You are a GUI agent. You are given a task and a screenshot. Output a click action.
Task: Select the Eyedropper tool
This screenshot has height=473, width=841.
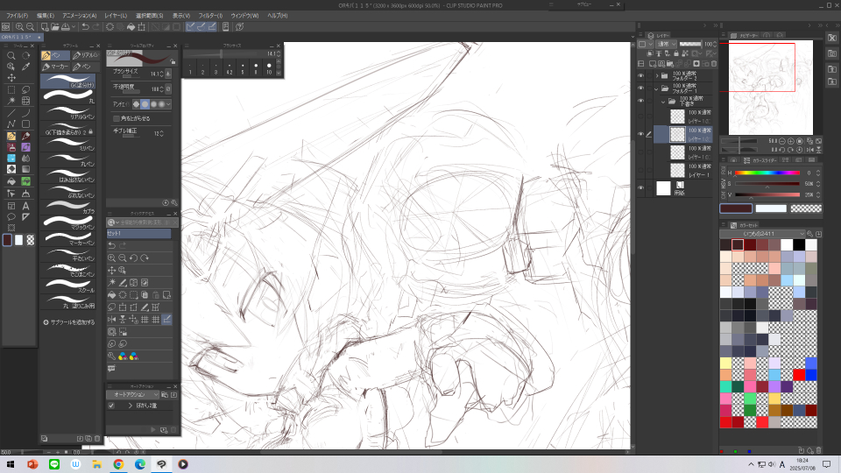pyautogui.click(x=25, y=67)
